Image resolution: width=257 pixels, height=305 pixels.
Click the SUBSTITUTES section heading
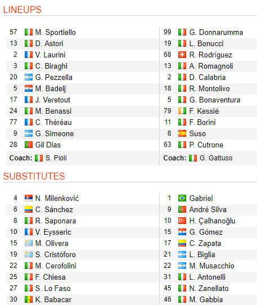pyautogui.click(x=34, y=176)
